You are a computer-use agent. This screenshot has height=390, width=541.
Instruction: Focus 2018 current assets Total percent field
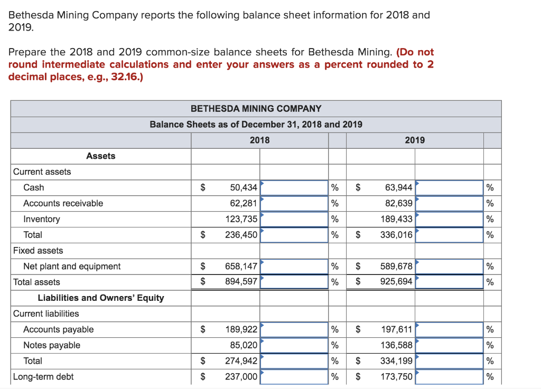point(294,235)
